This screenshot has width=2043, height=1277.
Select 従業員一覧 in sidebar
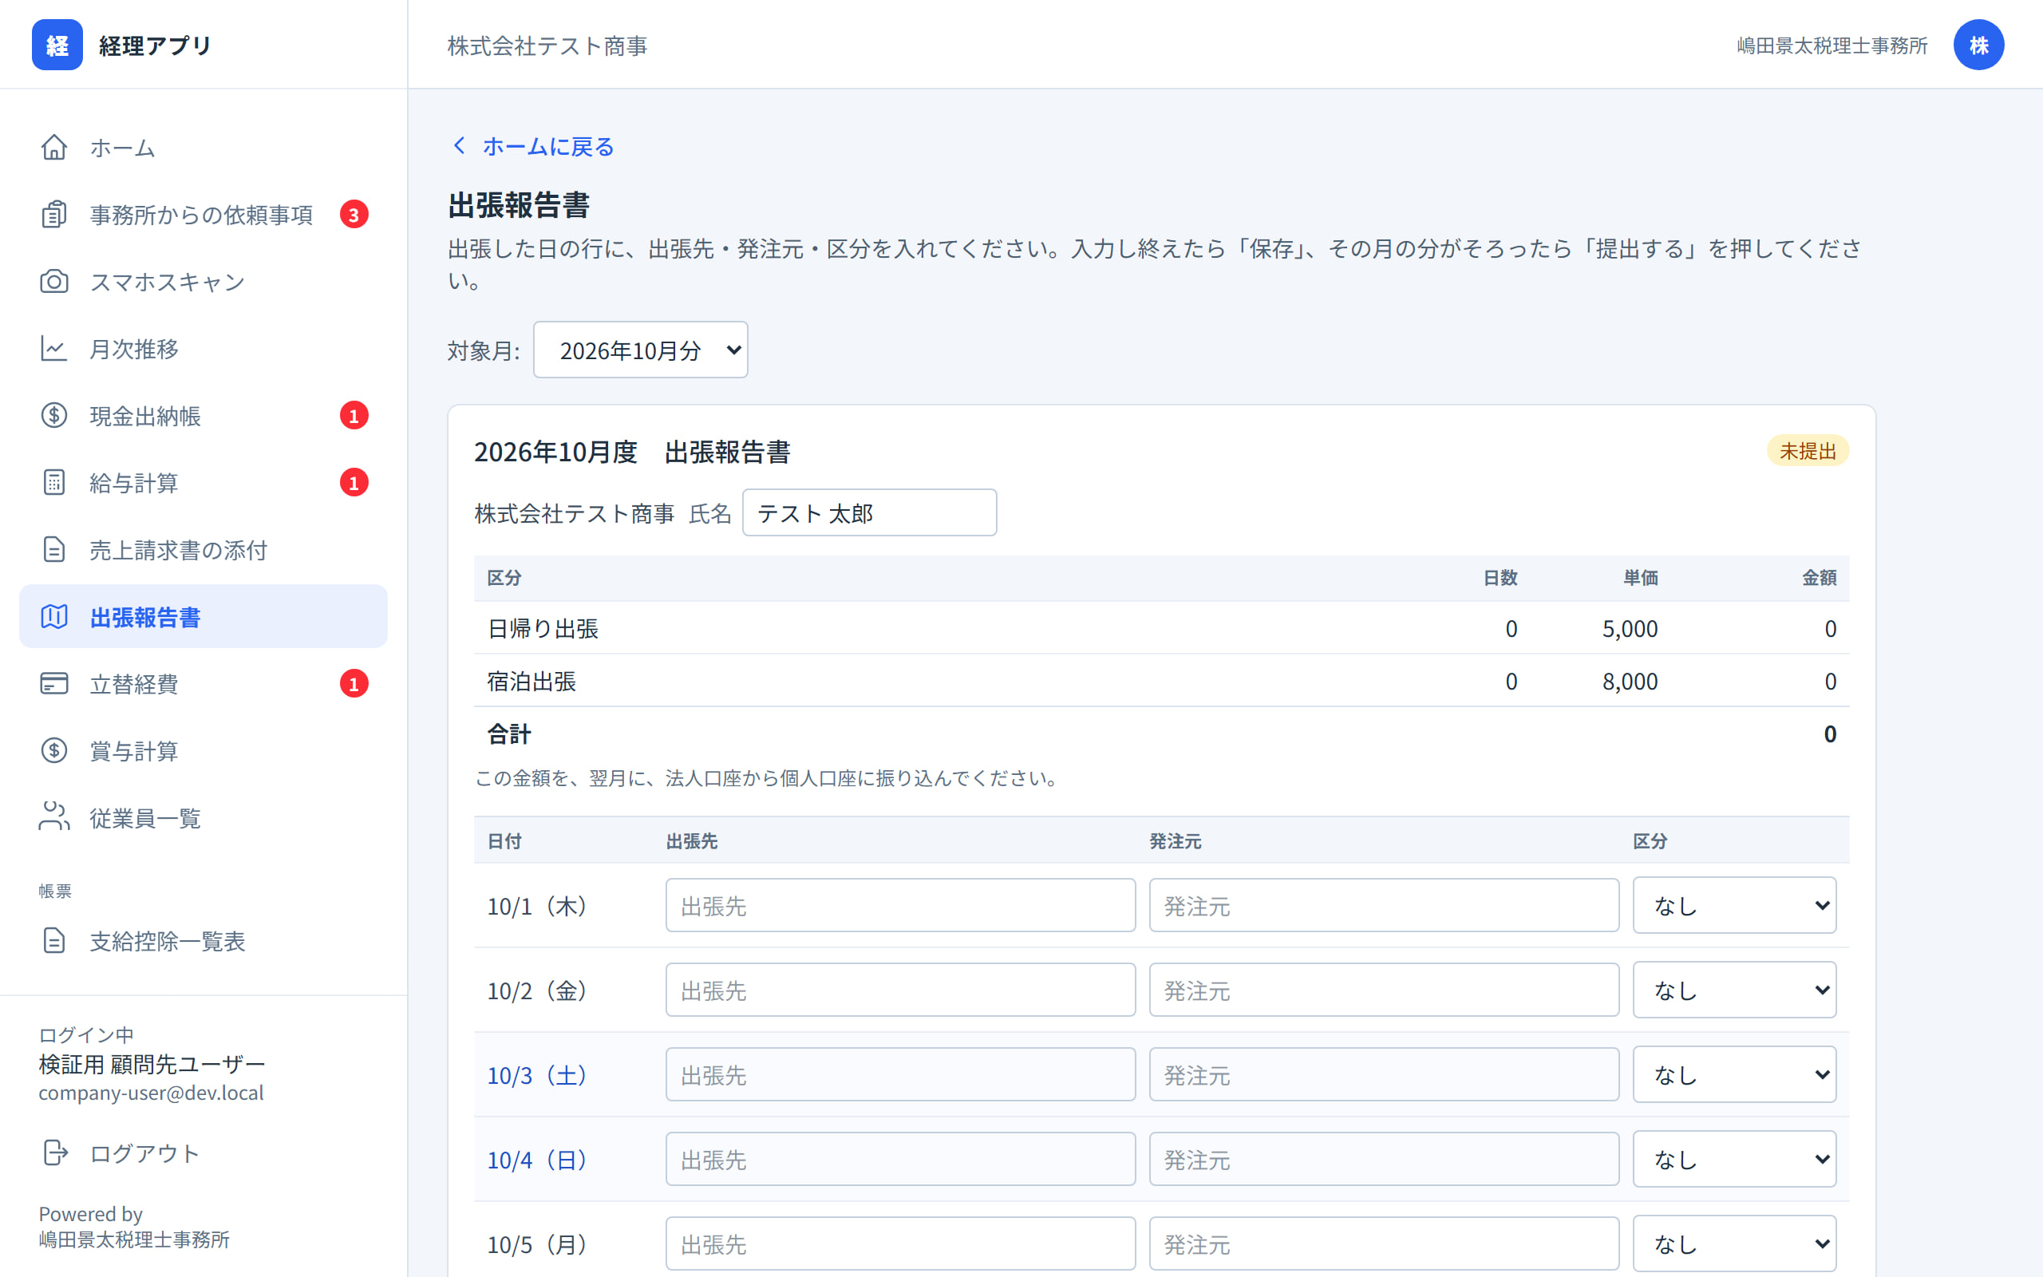(x=203, y=817)
